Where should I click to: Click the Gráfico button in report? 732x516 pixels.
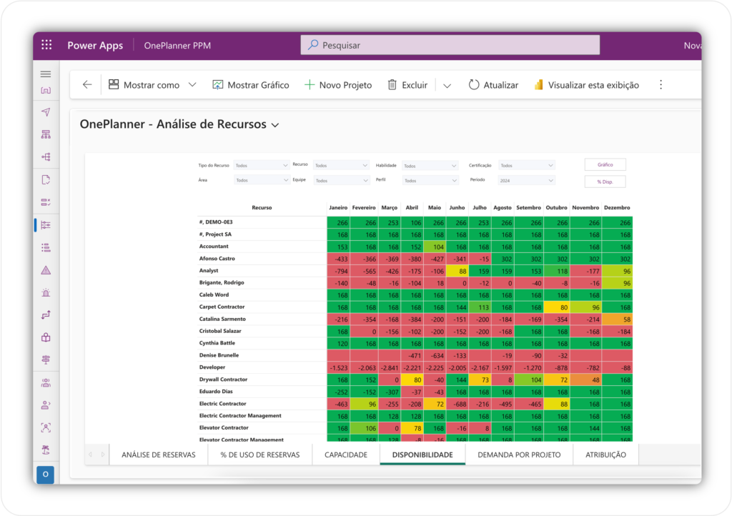pos(605,164)
